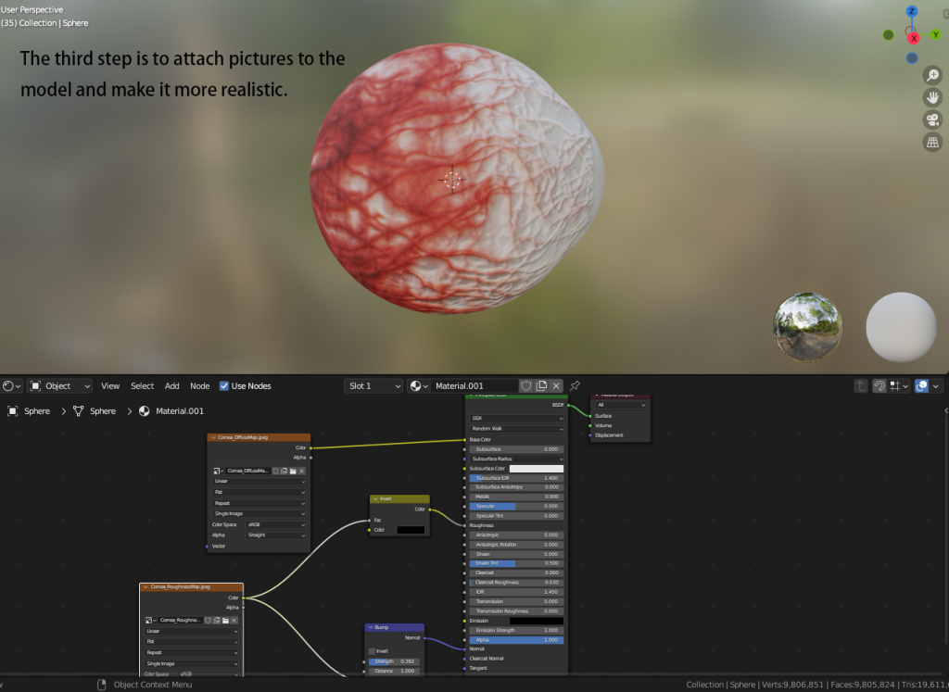Viewport: 949px width, 692px height.
Task: Open the snapping options dropdown in node header
Action: 899,386
